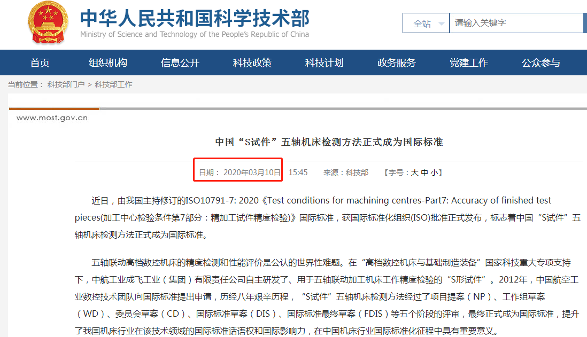Select the 党建工作 menu item
The height and width of the screenshot is (337, 587).
pos(469,63)
